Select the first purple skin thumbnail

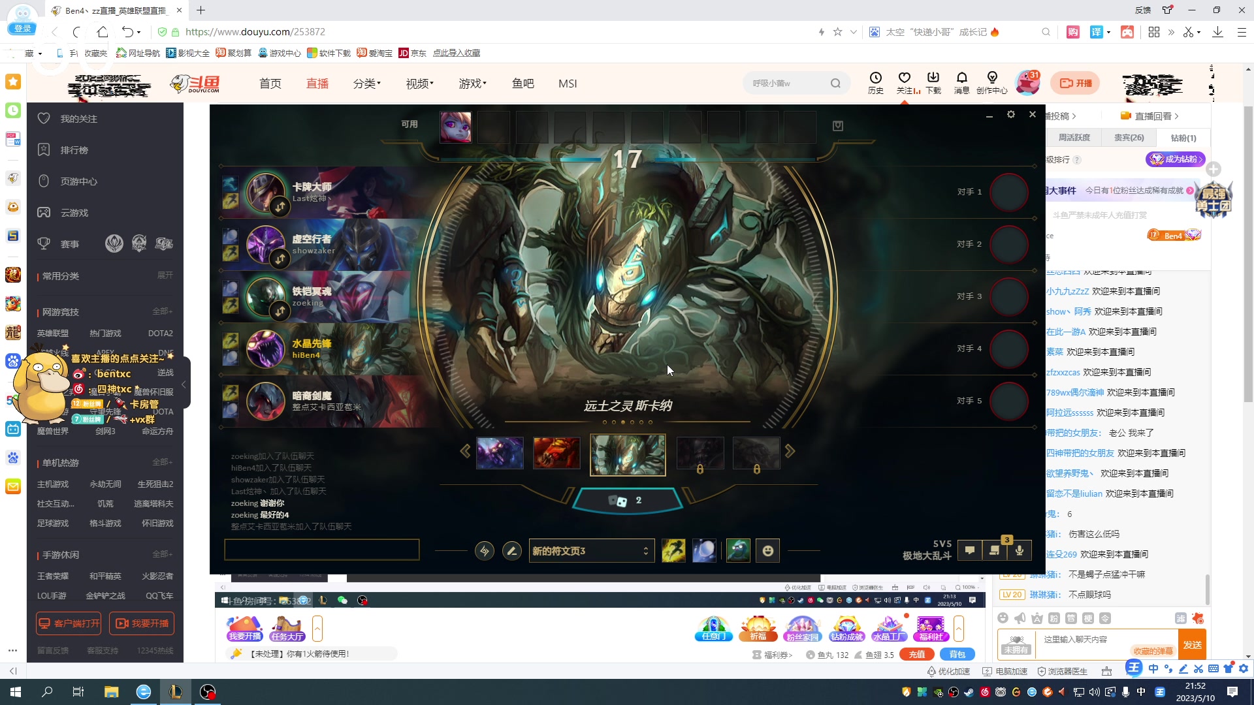point(500,453)
